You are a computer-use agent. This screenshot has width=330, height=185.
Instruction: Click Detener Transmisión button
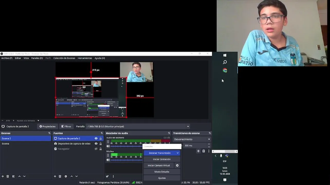point(160,153)
